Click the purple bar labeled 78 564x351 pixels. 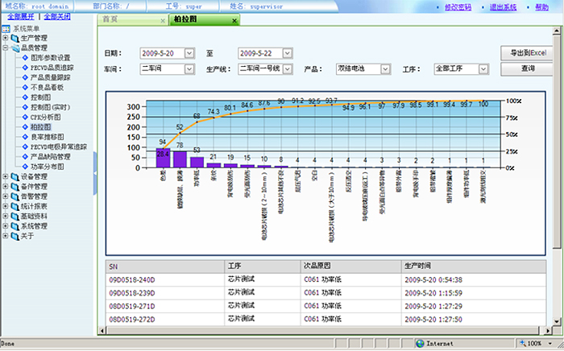pos(180,159)
